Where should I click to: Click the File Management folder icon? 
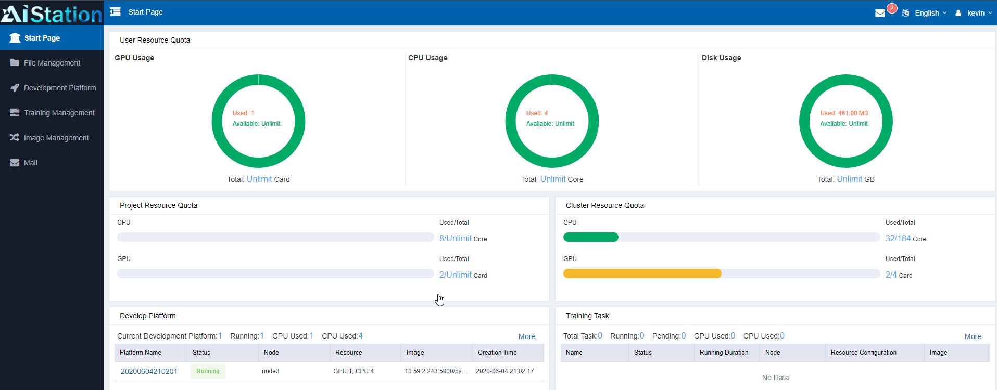pyautogui.click(x=15, y=63)
